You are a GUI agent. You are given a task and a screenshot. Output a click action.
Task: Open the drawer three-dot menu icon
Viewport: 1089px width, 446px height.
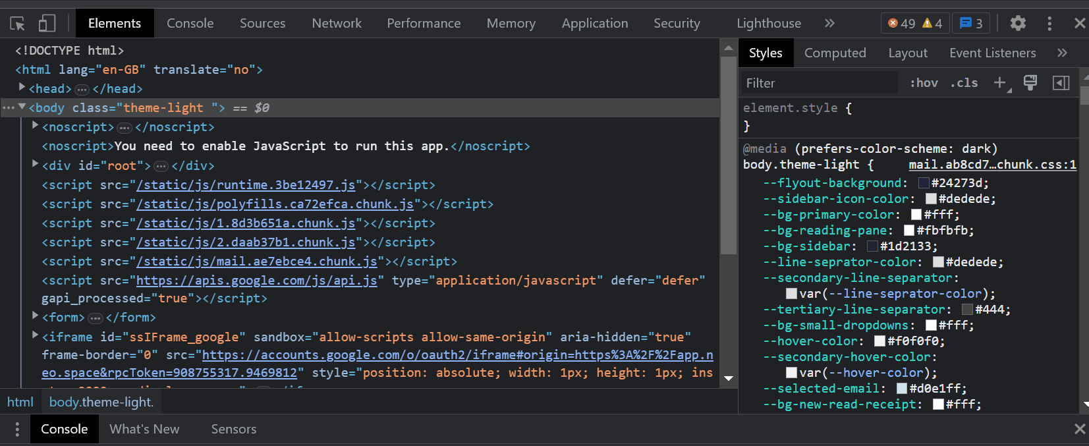click(17, 430)
